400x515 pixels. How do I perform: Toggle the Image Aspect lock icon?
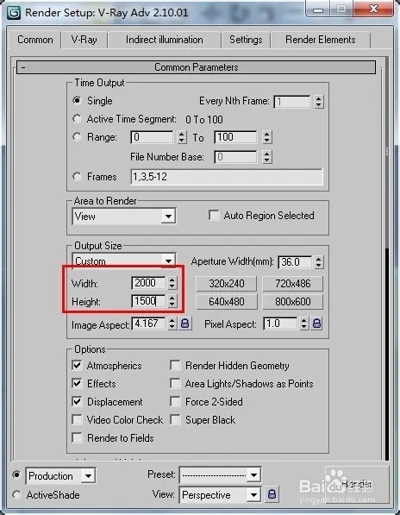[185, 323]
